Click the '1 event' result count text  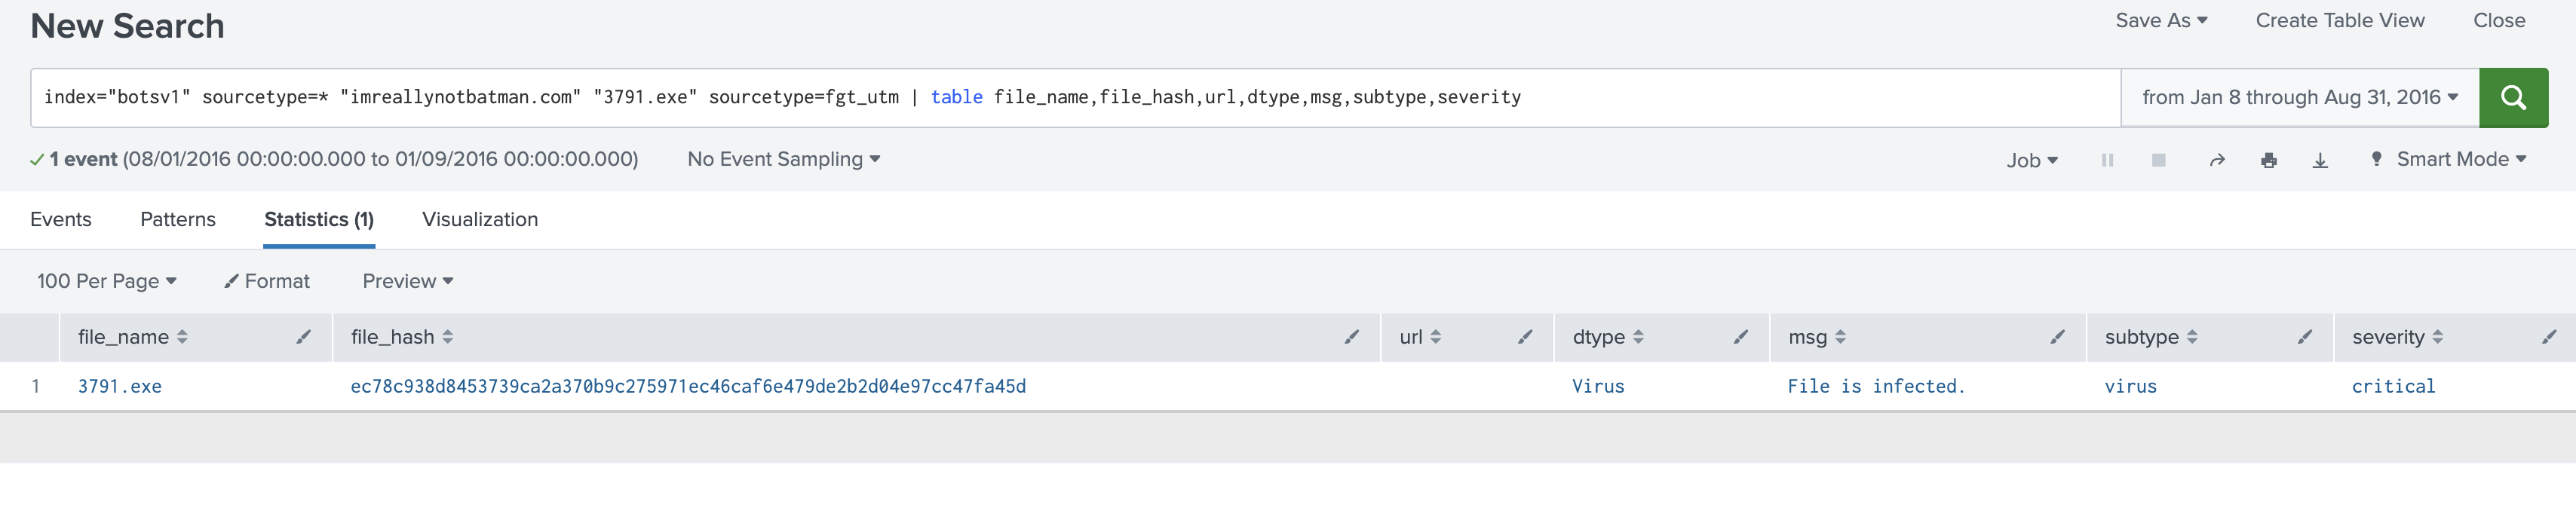click(84, 159)
